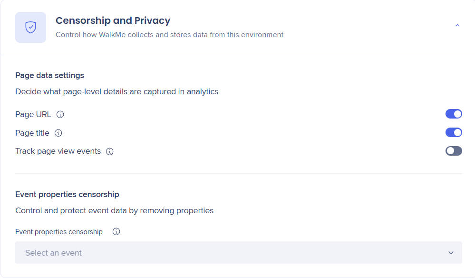Screen dimensions: 475x278
Task: Click the info icon beside the Event properties censorship label
Action: pyautogui.click(x=116, y=232)
